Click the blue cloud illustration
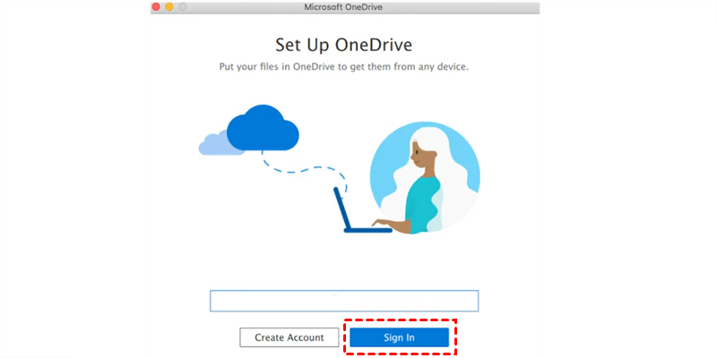 click(x=263, y=128)
